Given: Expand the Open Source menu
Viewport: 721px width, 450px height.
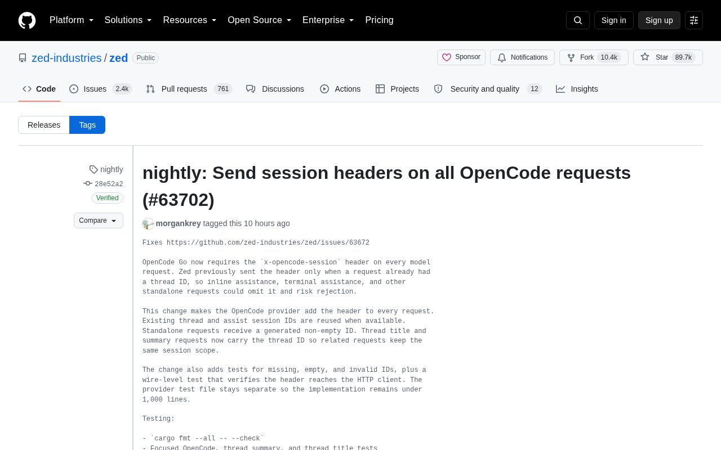Looking at the screenshot, I should pyautogui.click(x=260, y=20).
